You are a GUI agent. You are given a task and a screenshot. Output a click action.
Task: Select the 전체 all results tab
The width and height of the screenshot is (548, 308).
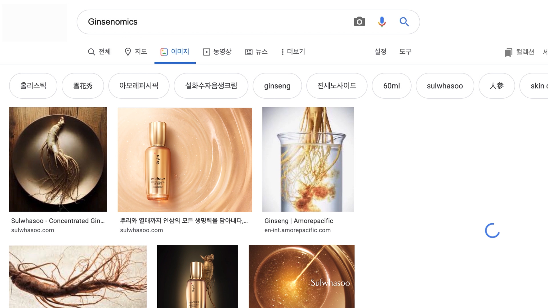point(99,52)
